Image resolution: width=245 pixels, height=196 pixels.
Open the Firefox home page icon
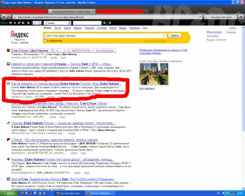point(241,17)
